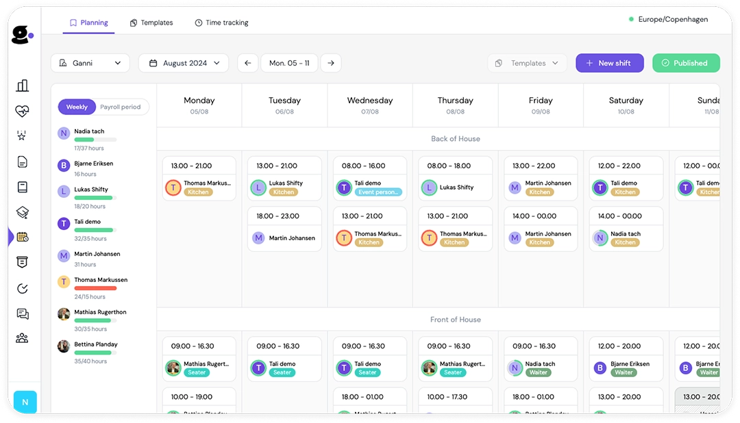Open the August 2024 month picker
740x423 pixels.
point(184,62)
